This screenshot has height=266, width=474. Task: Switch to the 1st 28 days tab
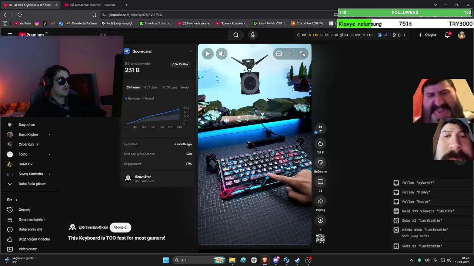point(169,87)
